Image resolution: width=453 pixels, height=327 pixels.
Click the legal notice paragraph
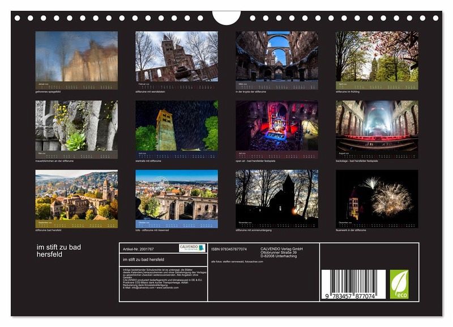164,278
